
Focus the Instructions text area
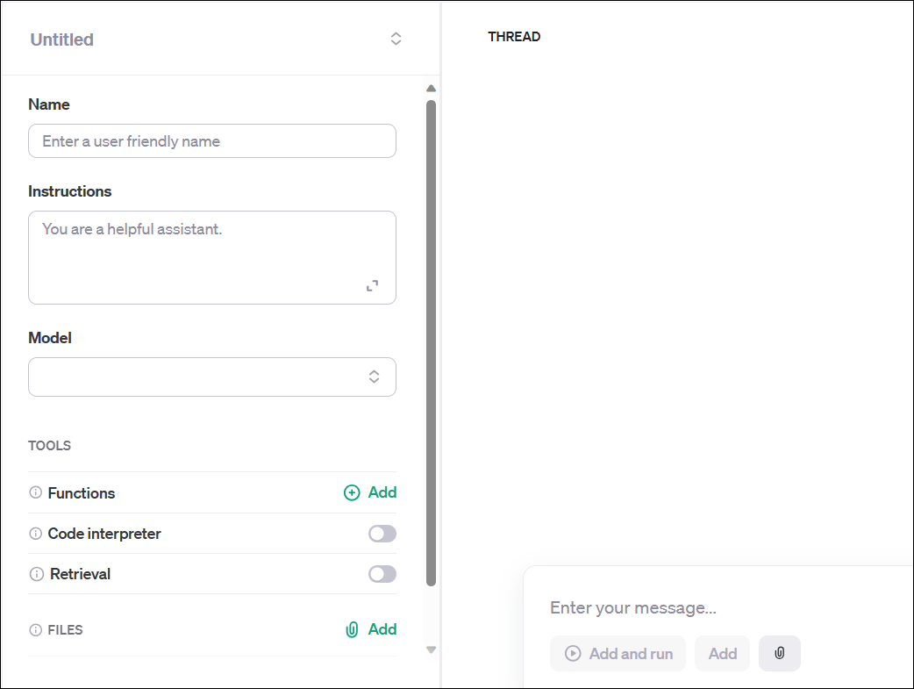coord(202,255)
